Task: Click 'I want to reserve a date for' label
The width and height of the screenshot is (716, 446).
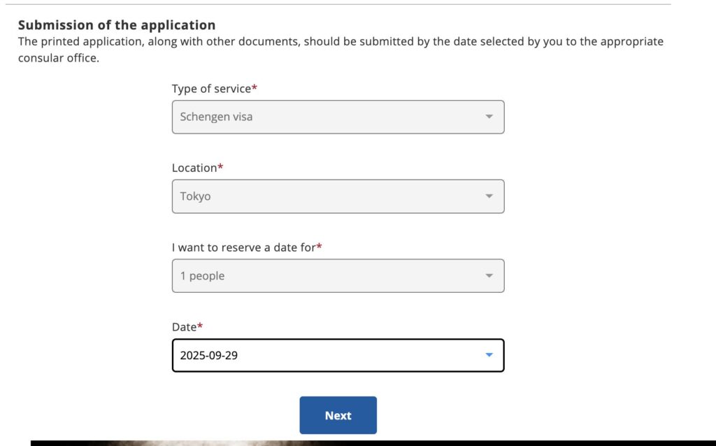Action: tap(244, 247)
